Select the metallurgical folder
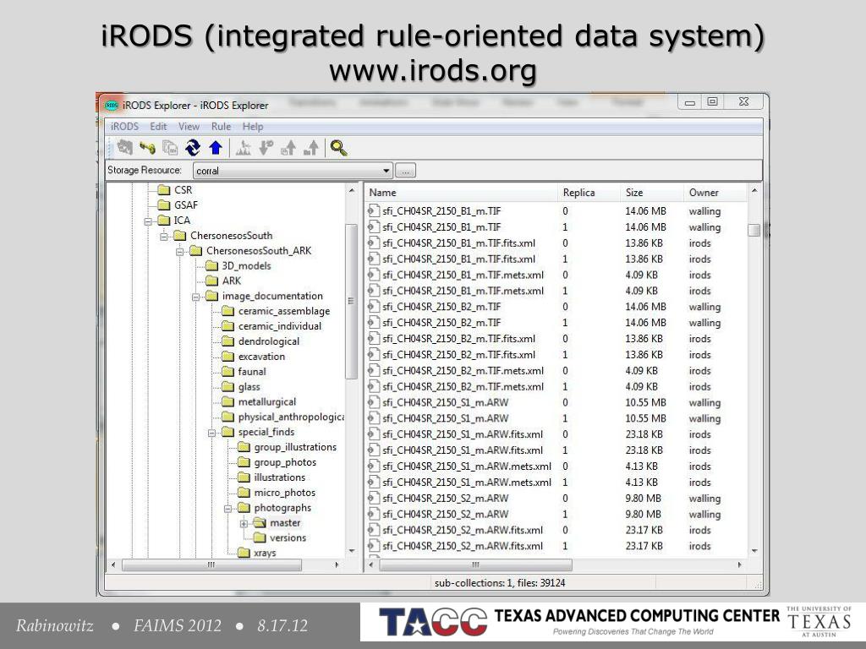Screen dimensions: 866x649 (266, 401)
